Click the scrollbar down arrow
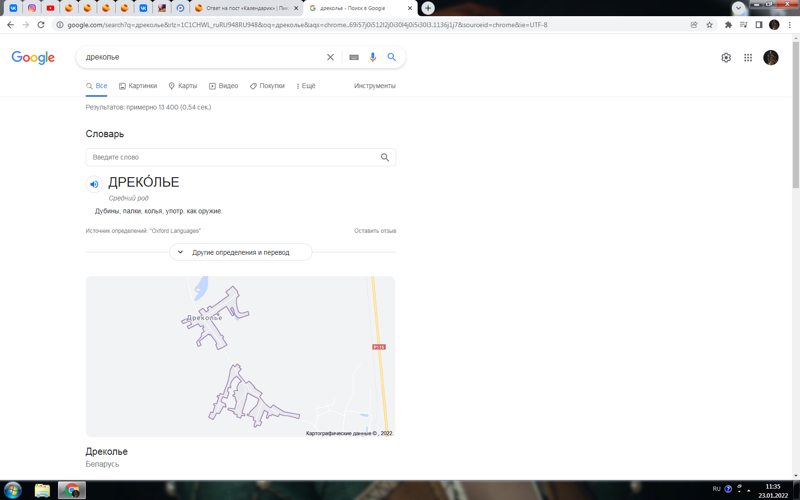 tap(796, 476)
